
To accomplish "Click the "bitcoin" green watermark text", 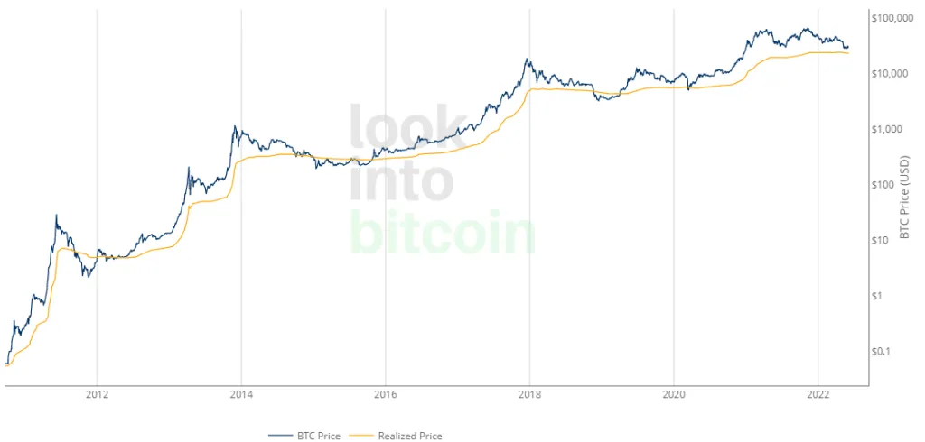I will [441, 233].
